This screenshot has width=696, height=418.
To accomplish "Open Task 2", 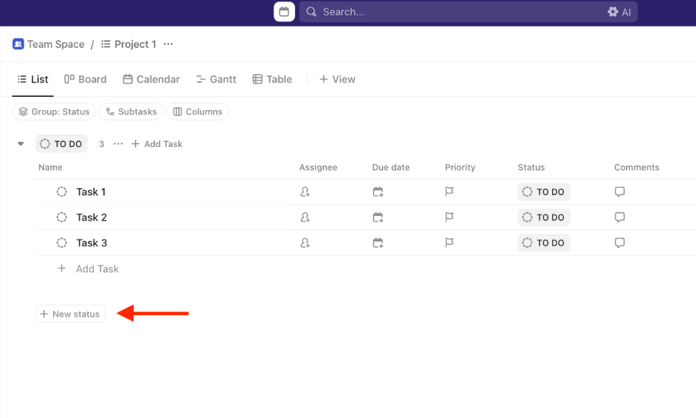I will 91,217.
